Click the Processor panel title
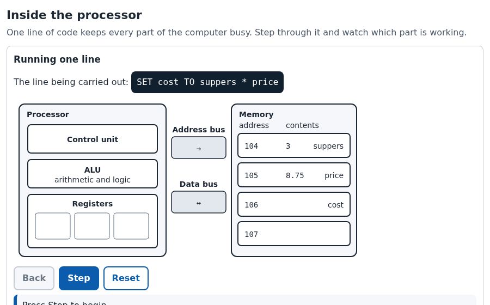The image size is (490, 305). (48, 114)
